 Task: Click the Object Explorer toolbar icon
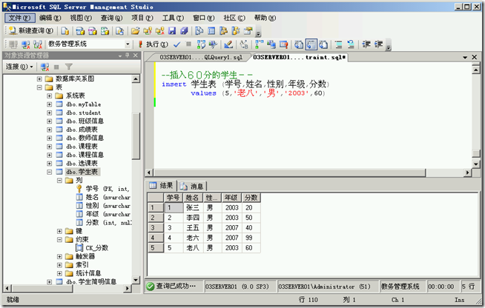(224, 30)
